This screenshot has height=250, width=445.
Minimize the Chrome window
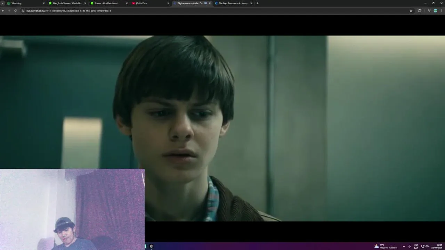(425, 3)
